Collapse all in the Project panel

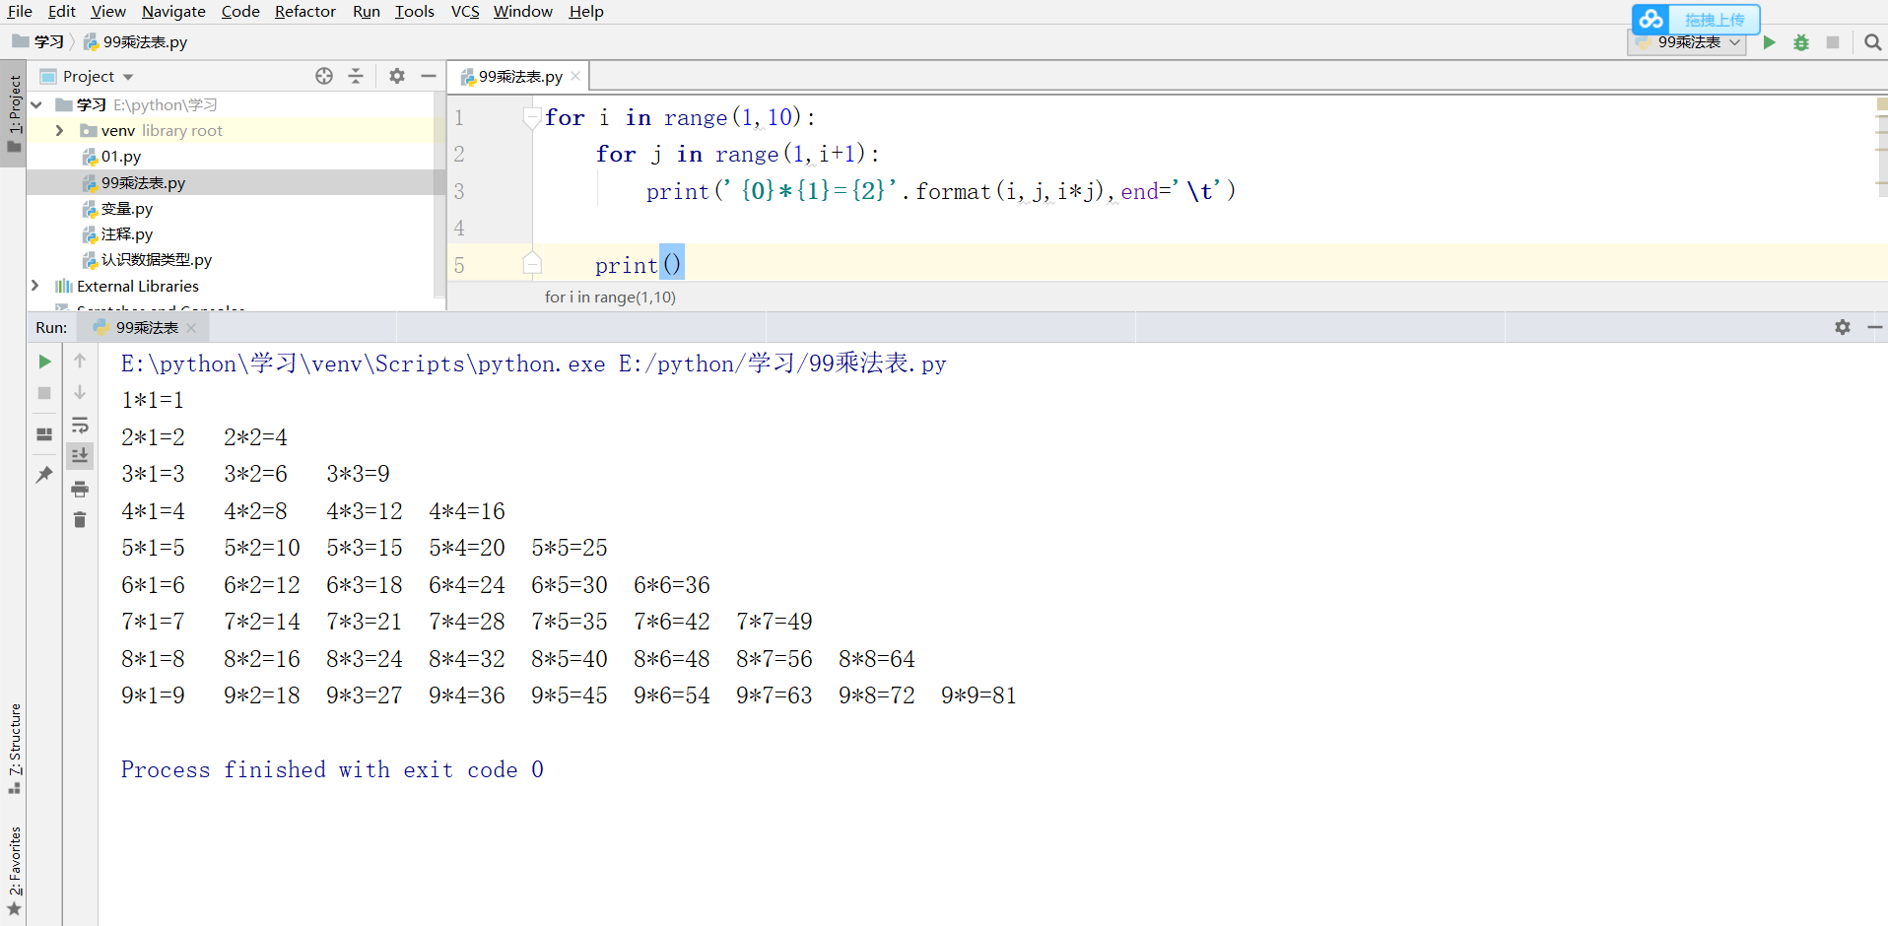point(356,76)
